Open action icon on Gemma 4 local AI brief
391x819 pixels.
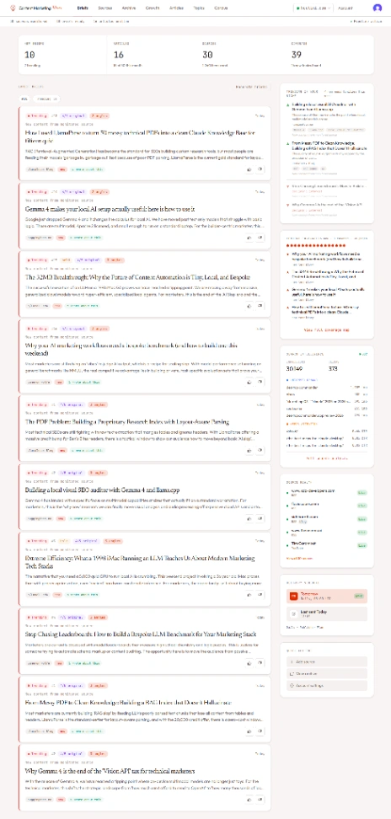pyautogui.click(x=260, y=237)
